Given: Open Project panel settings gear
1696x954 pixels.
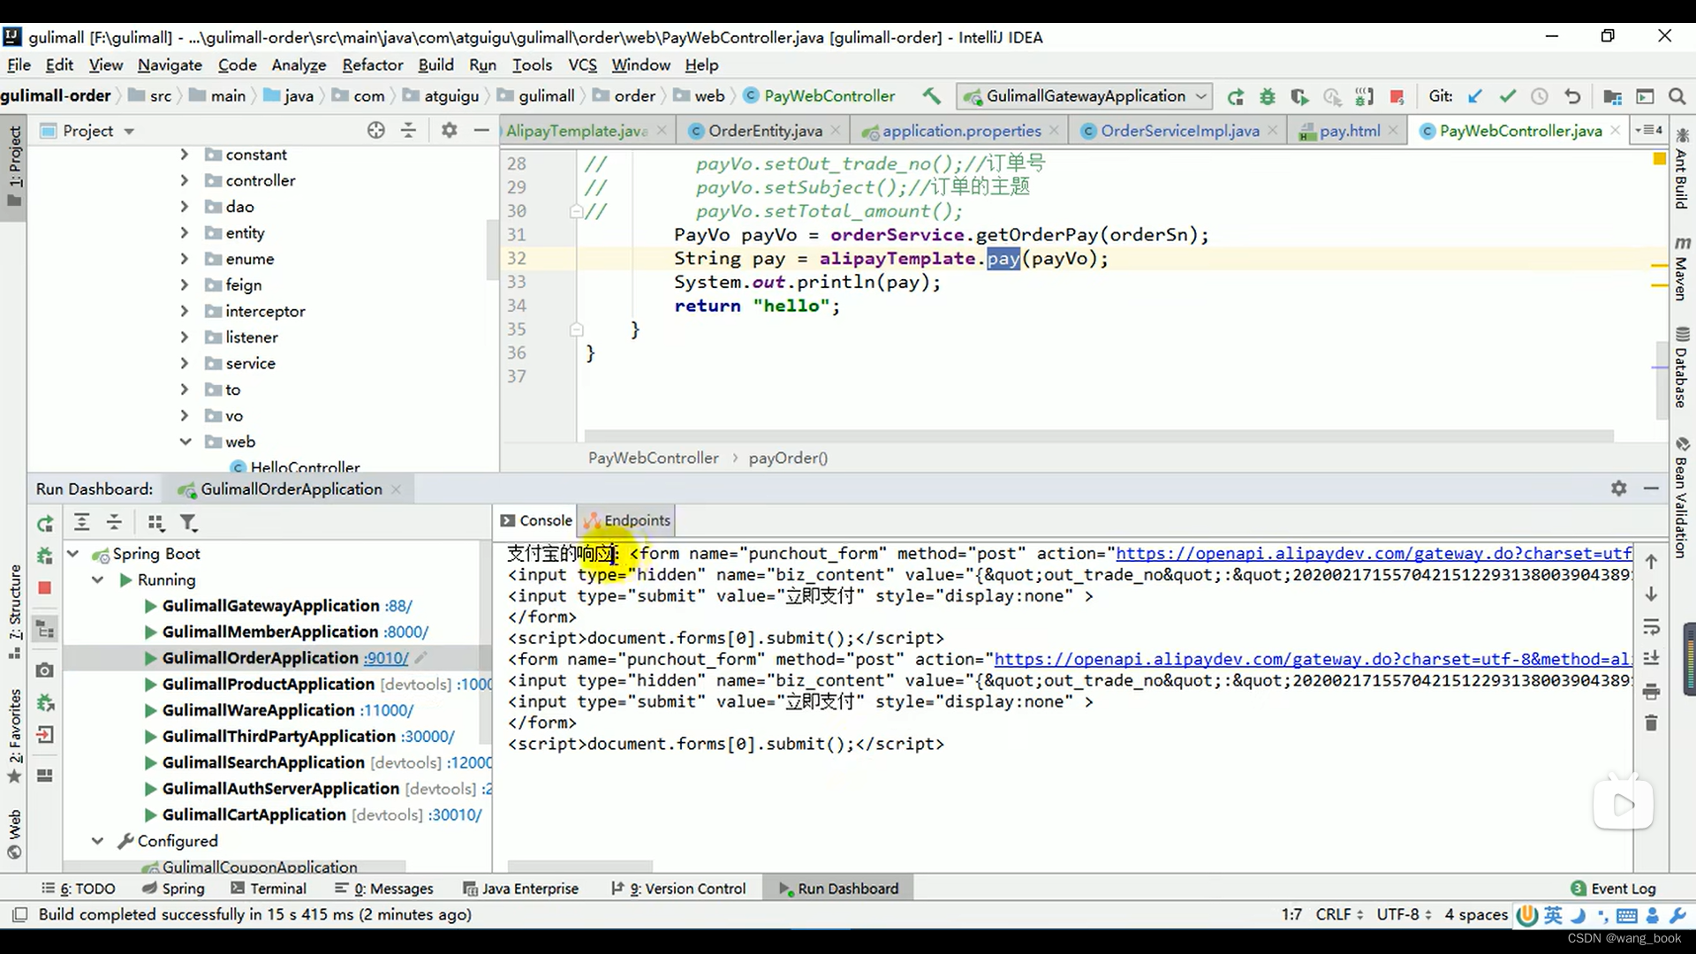Looking at the screenshot, I should point(450,131).
